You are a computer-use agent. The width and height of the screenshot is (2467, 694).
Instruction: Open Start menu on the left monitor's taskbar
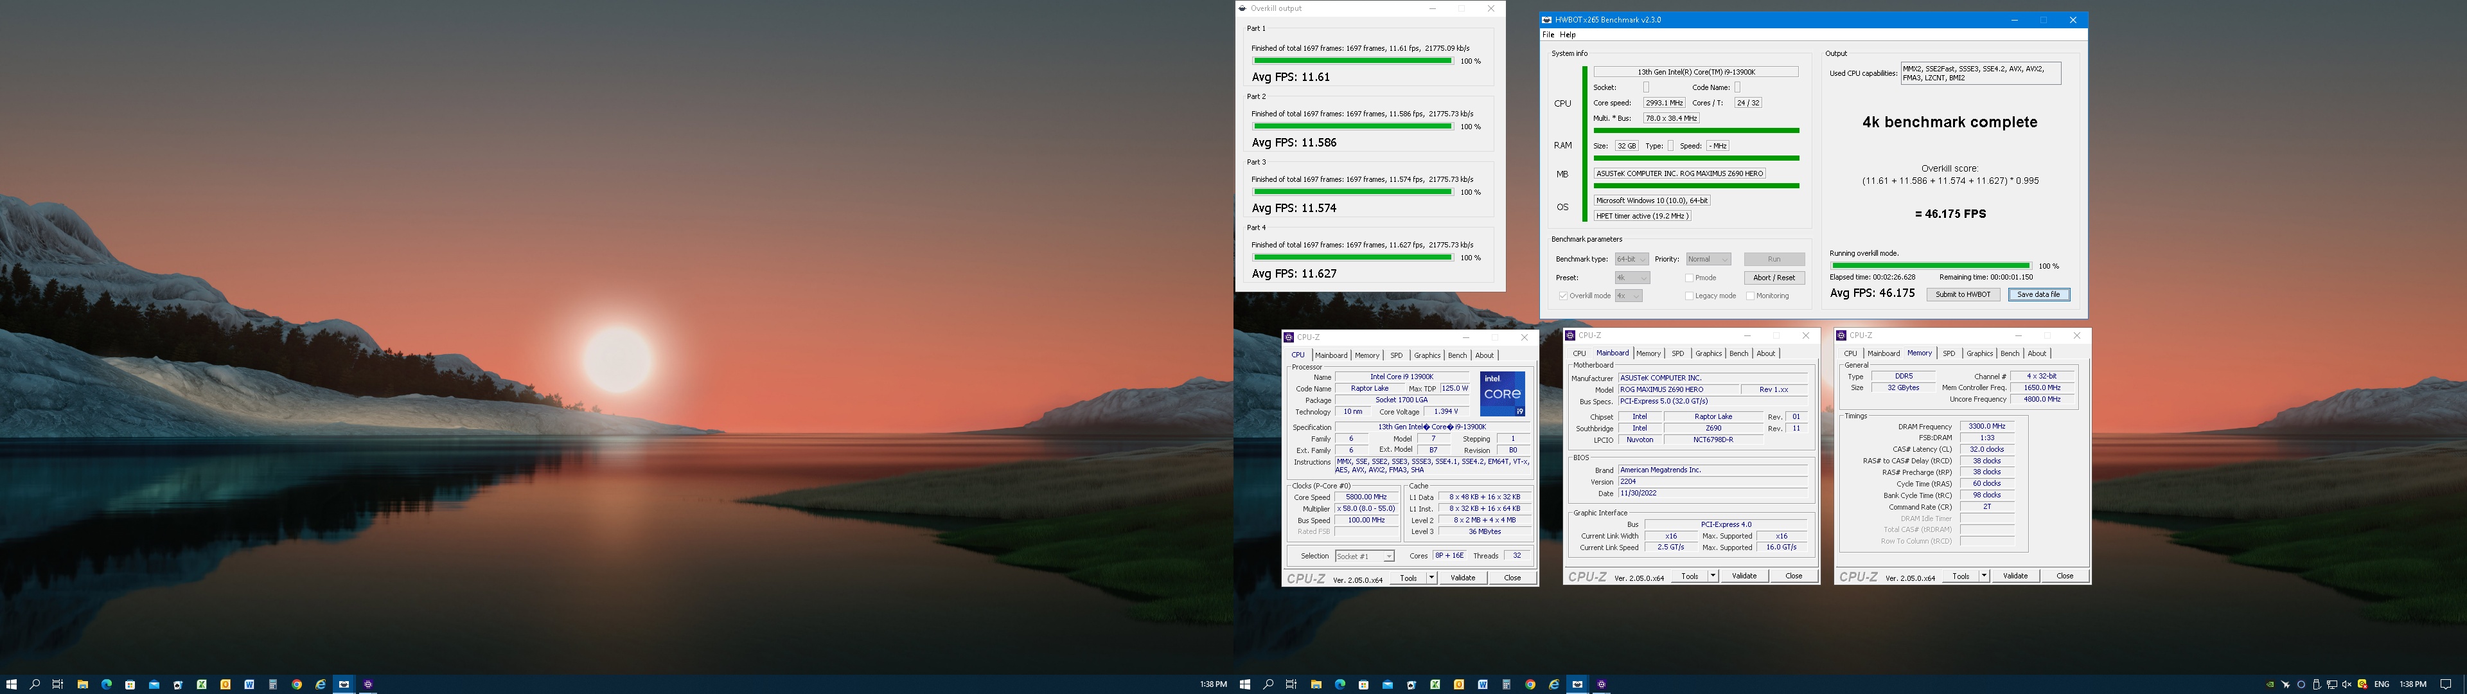(x=12, y=684)
